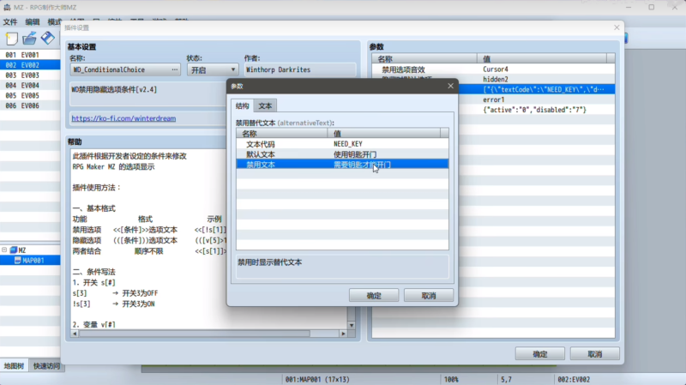Viewport: 686px width, 385px height.
Task: Select the 禁用文本 row
Action: pos(342,165)
